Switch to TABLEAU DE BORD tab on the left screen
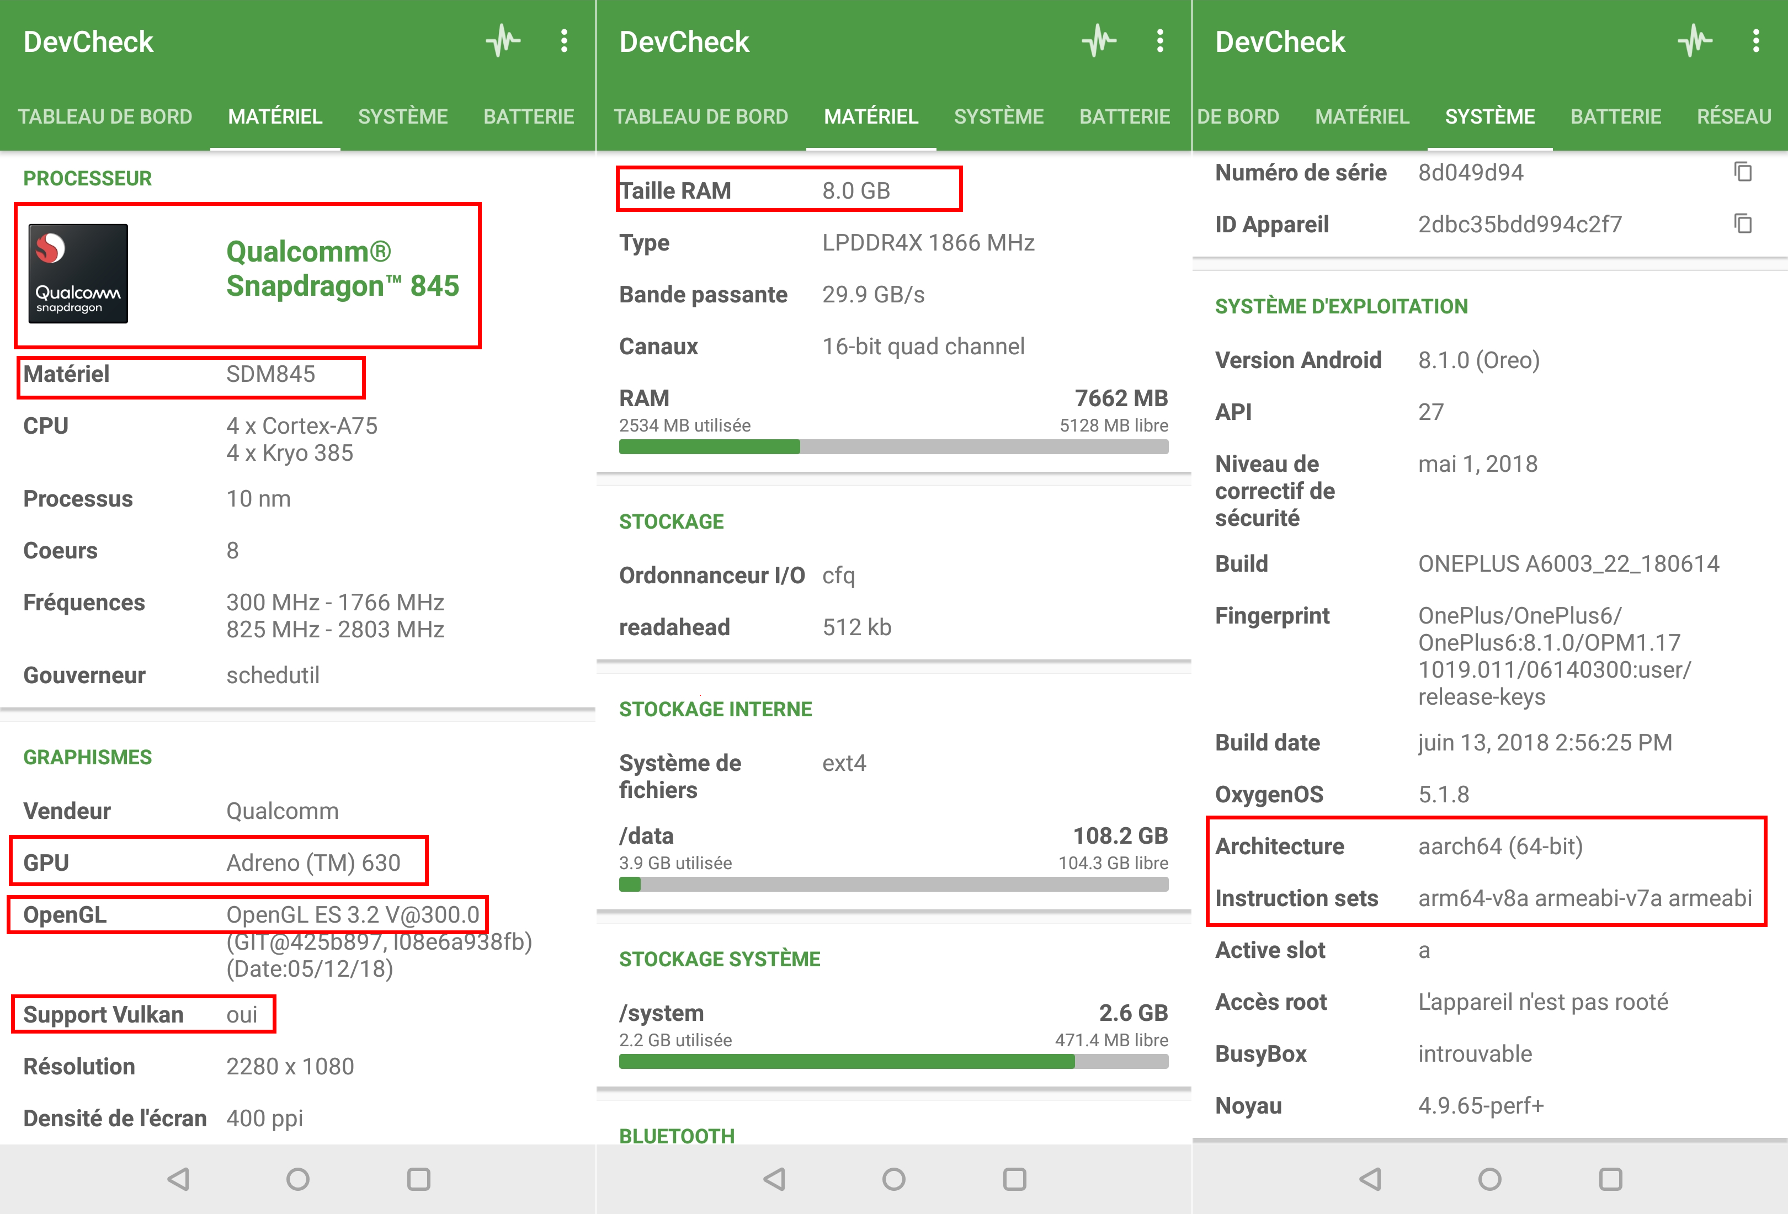The image size is (1788, 1214). (105, 116)
